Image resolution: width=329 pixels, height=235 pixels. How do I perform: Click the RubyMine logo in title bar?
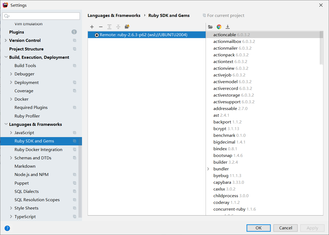5,5
